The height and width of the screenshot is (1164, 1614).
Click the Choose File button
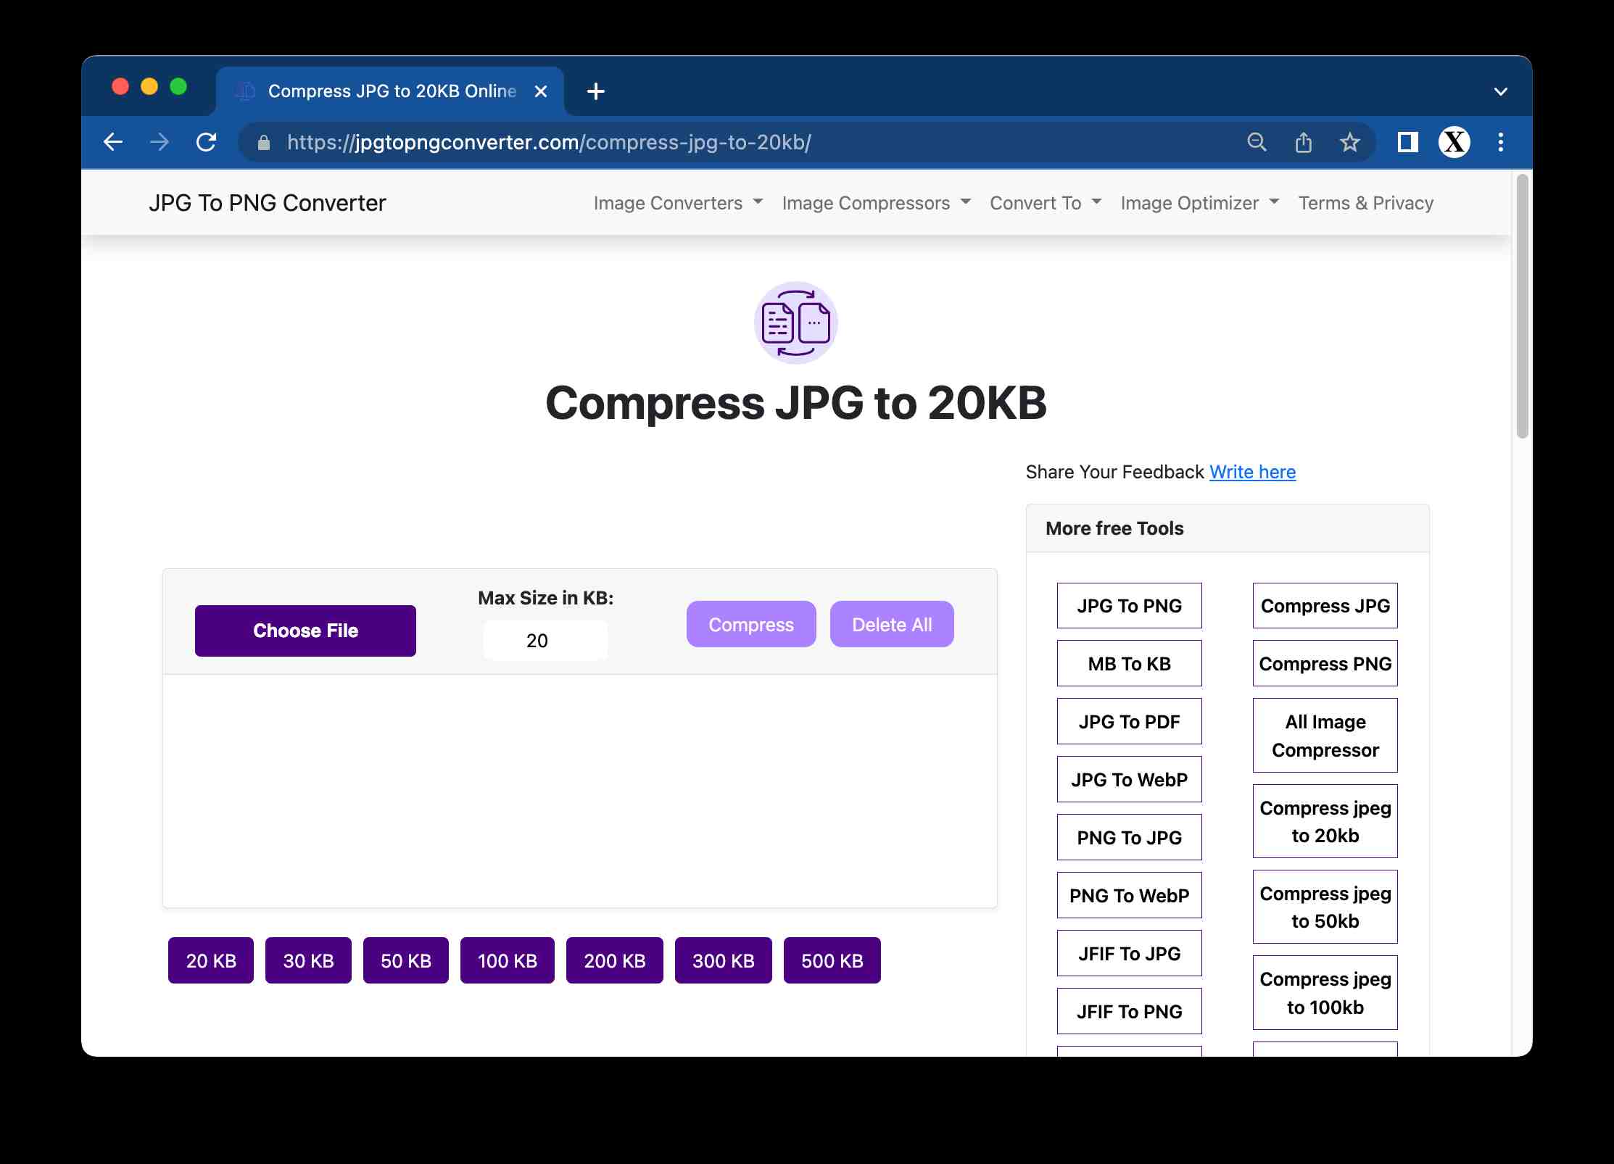pos(305,631)
